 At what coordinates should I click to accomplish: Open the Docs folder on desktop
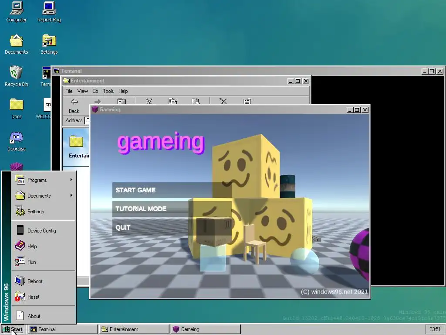pos(16,109)
